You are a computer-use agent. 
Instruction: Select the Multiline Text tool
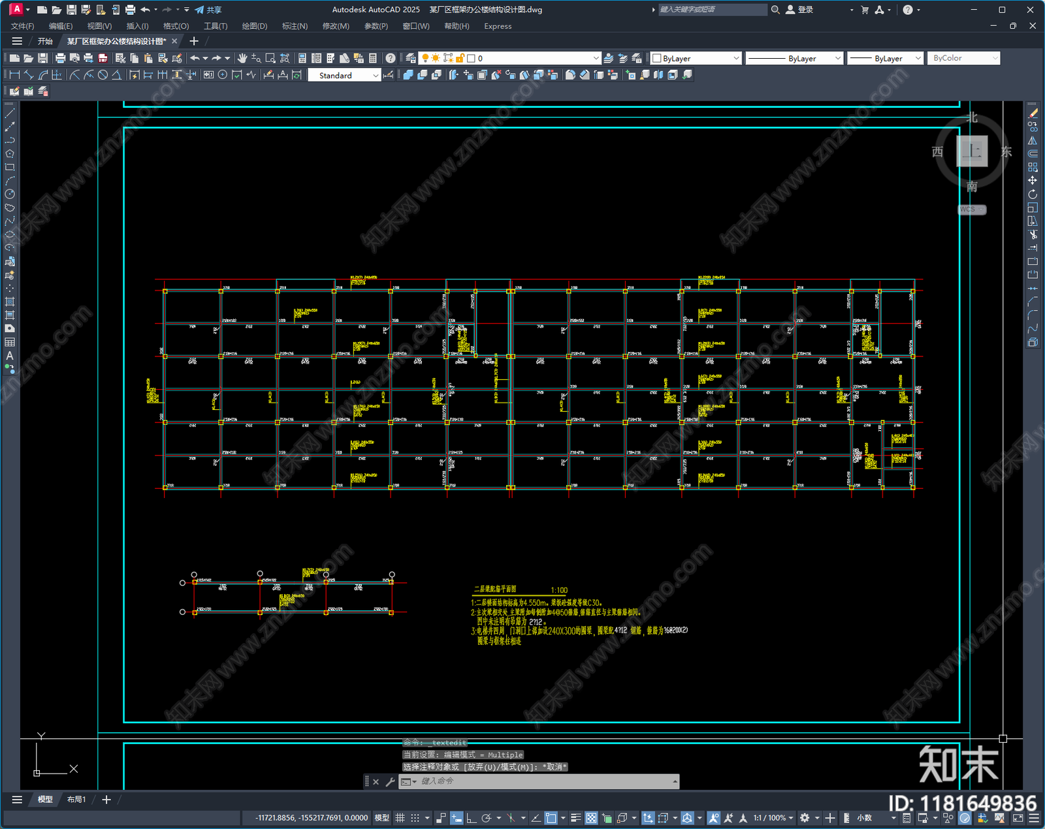pyautogui.click(x=10, y=356)
